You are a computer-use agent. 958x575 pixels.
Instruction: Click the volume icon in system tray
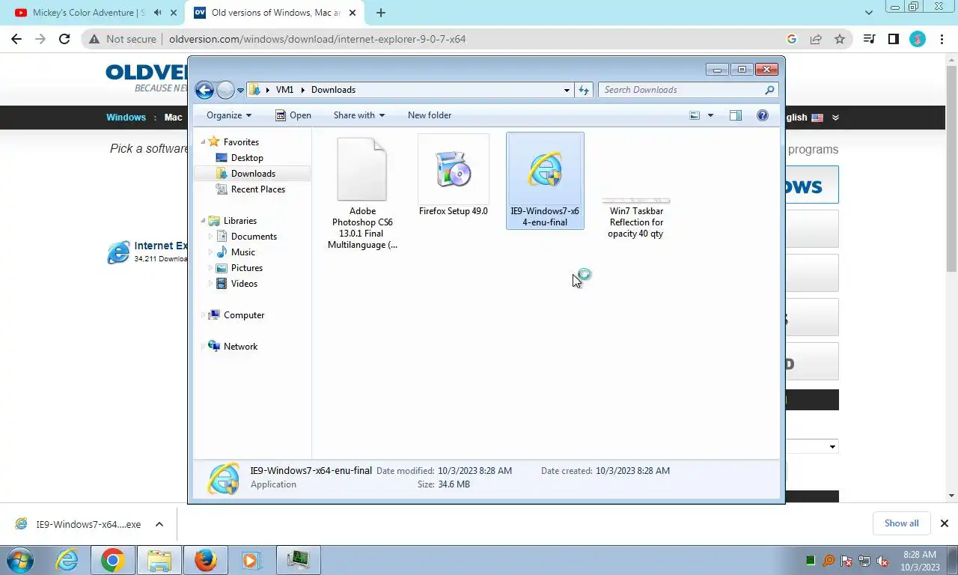click(882, 561)
